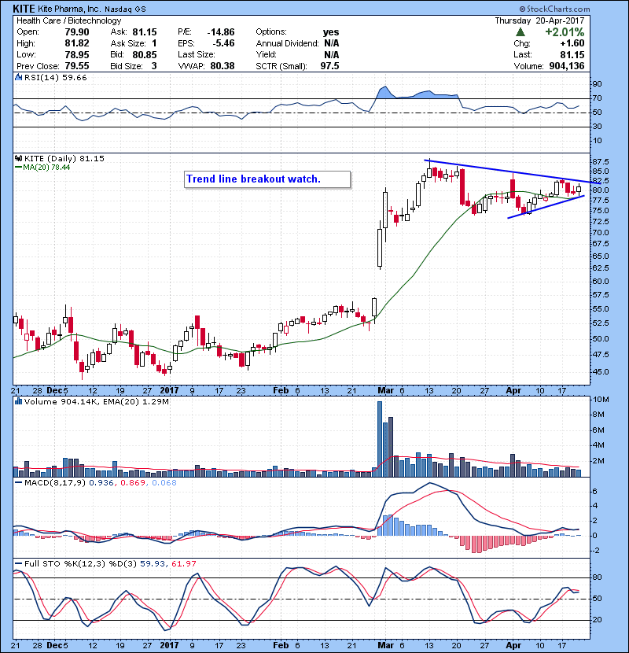Click the +2.01% percent change
629x653 pixels.
565,32
